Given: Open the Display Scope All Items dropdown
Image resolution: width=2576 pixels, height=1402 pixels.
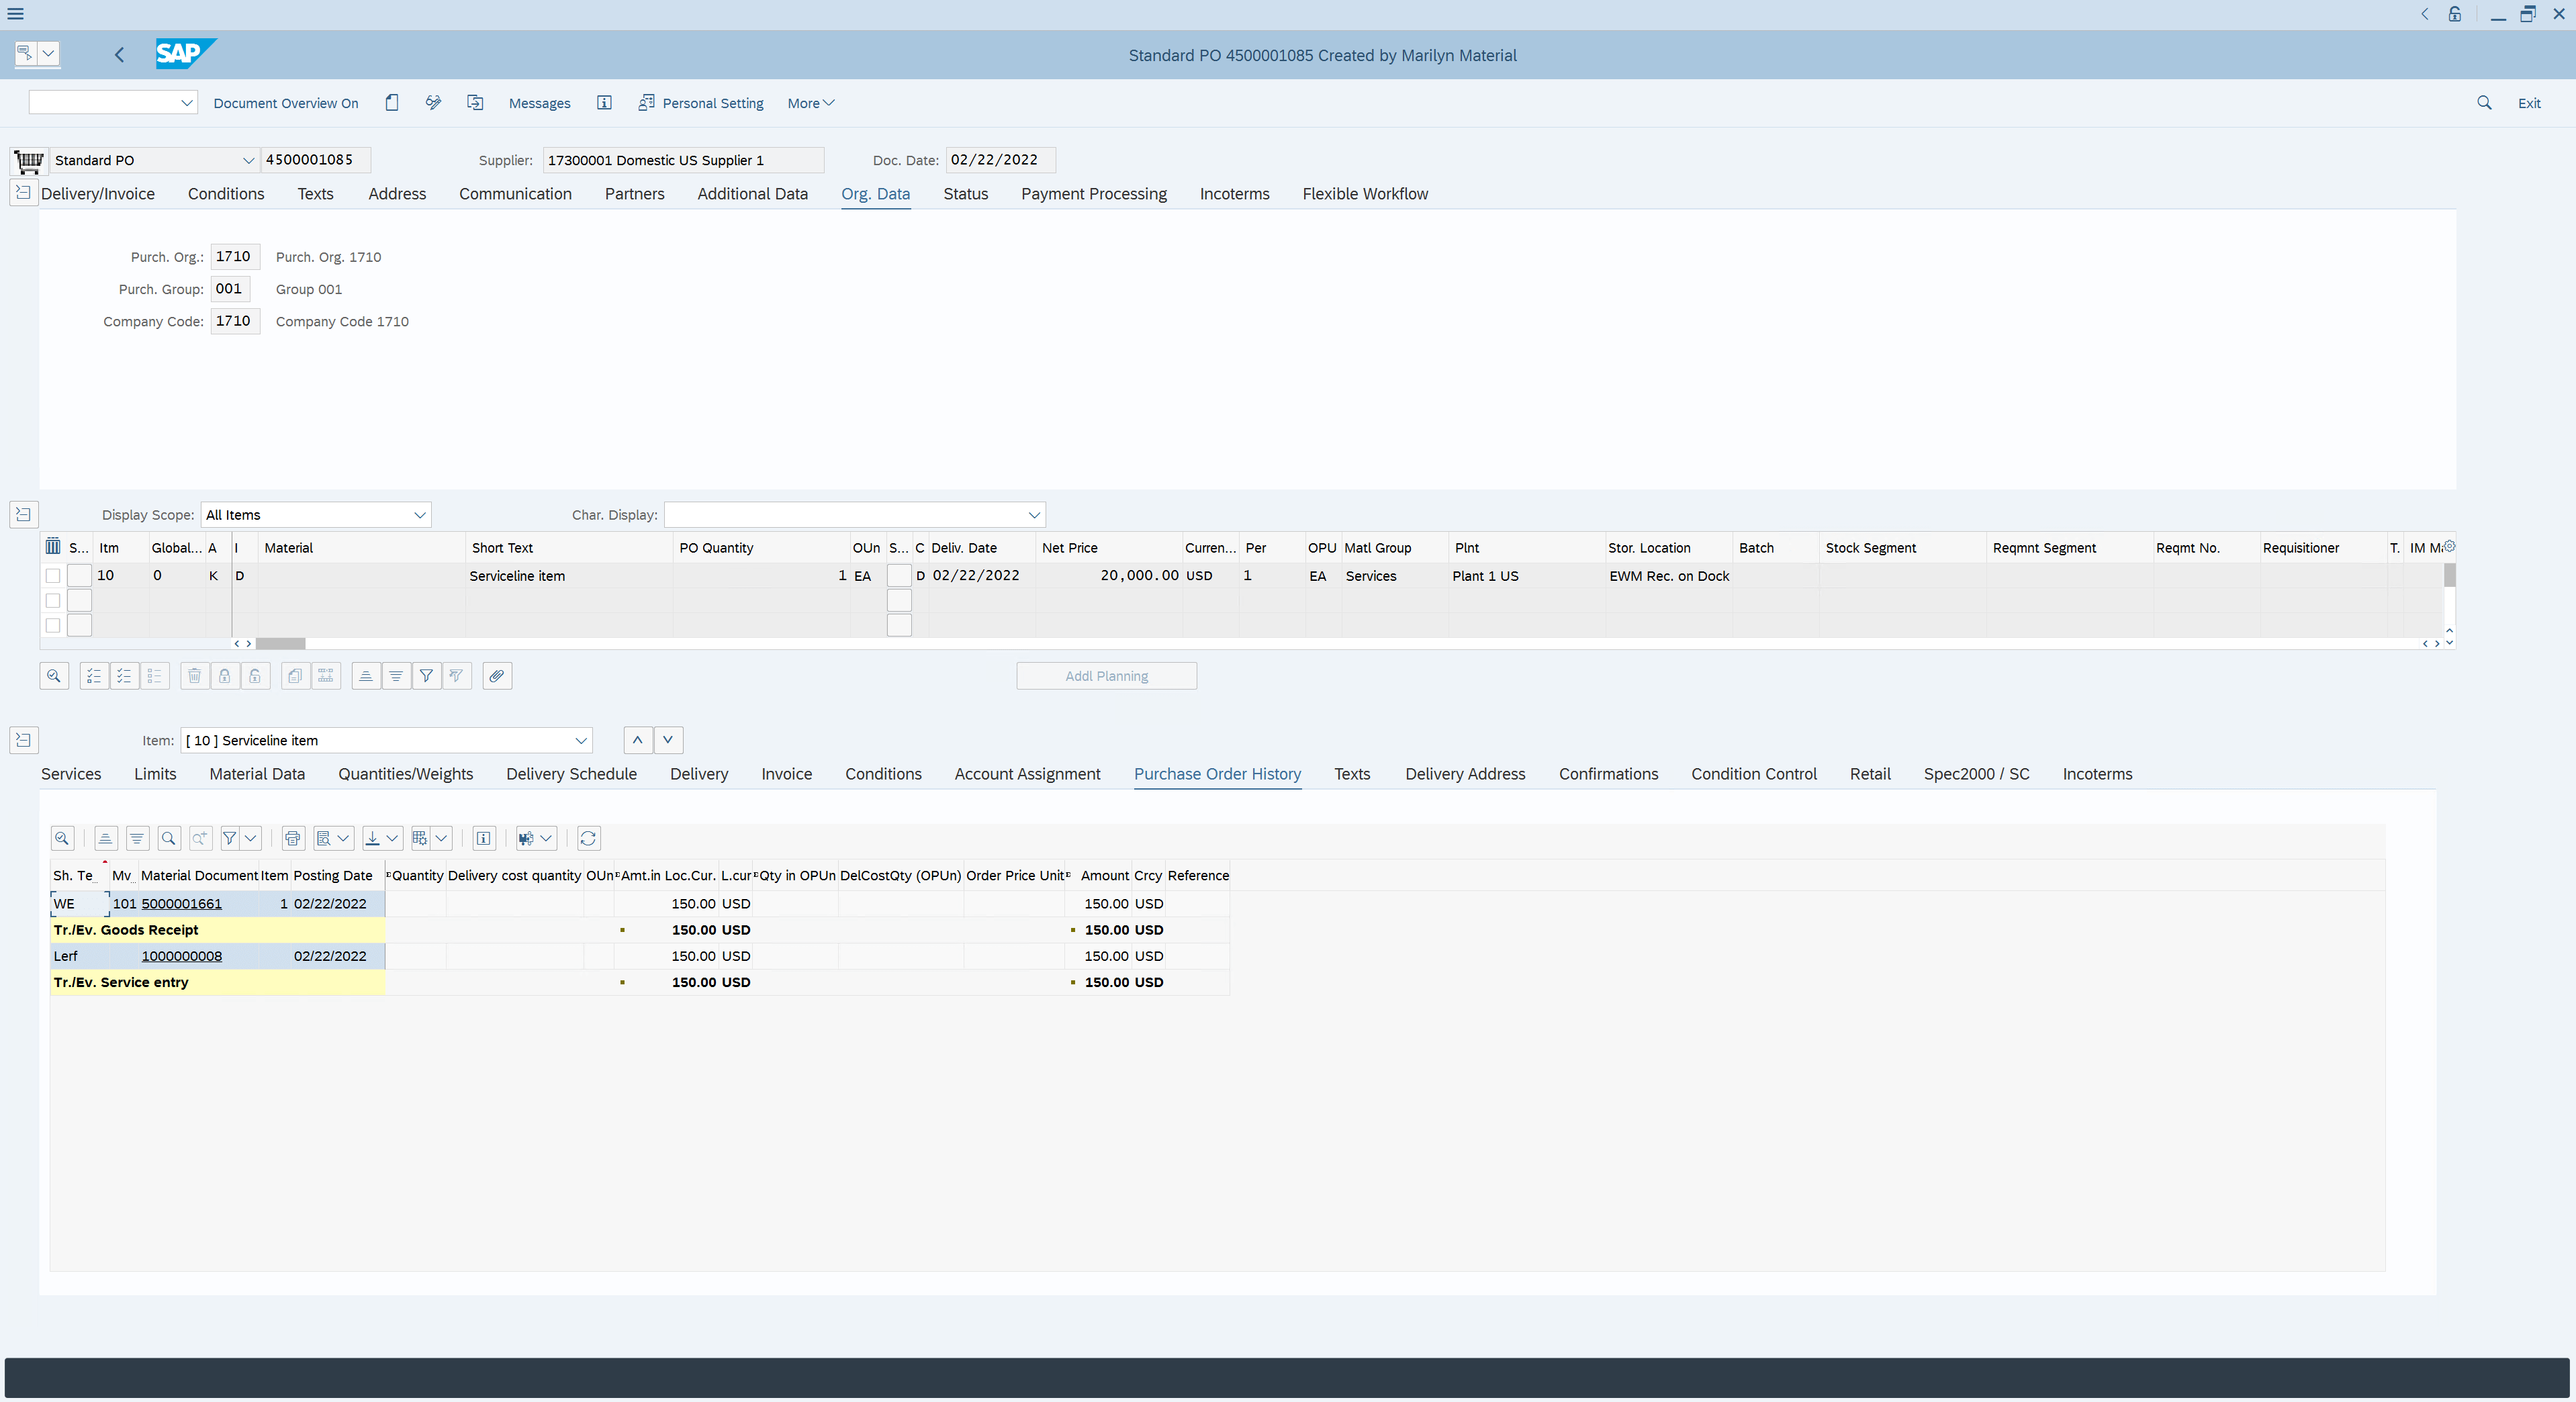Looking at the screenshot, I should pyautogui.click(x=316, y=514).
